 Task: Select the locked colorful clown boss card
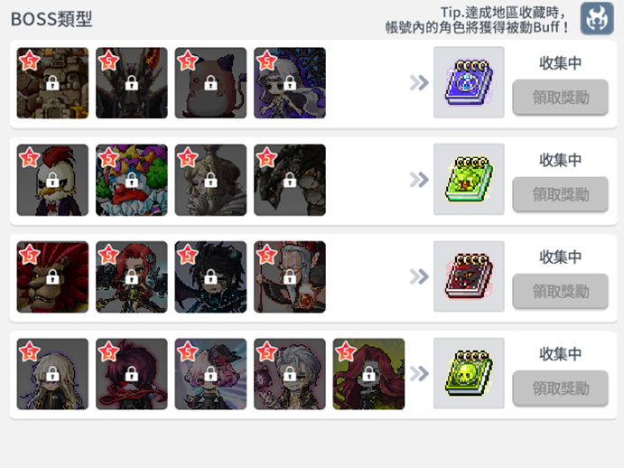132,180
